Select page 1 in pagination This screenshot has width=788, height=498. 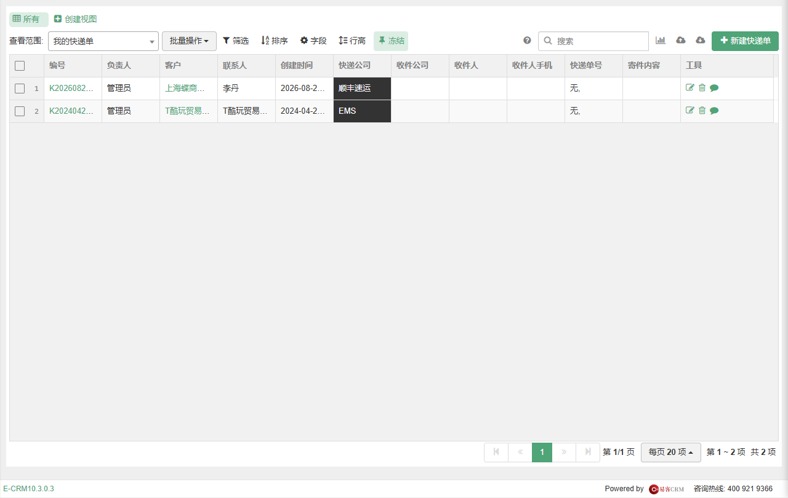[x=542, y=453]
